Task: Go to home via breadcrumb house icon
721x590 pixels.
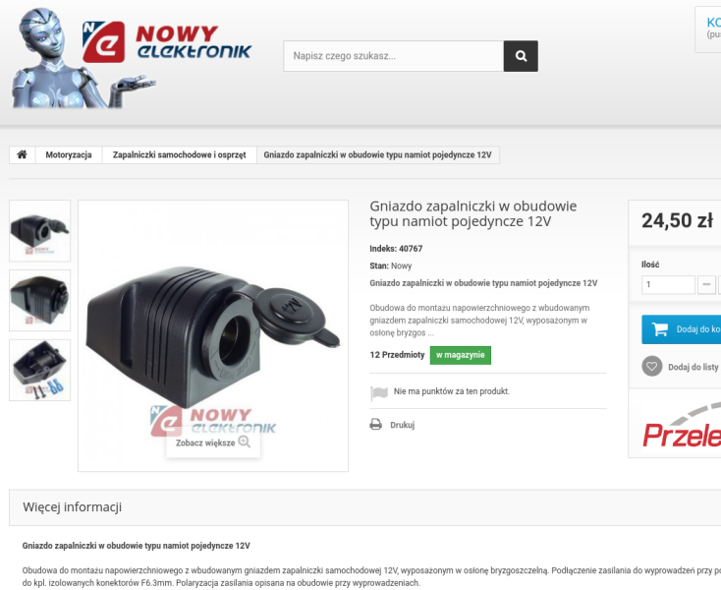Action: coord(22,154)
